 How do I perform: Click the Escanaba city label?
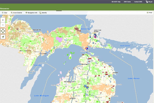point(43,54)
